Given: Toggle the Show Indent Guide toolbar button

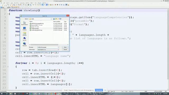Looking at the screenshot, I should (47, 5).
